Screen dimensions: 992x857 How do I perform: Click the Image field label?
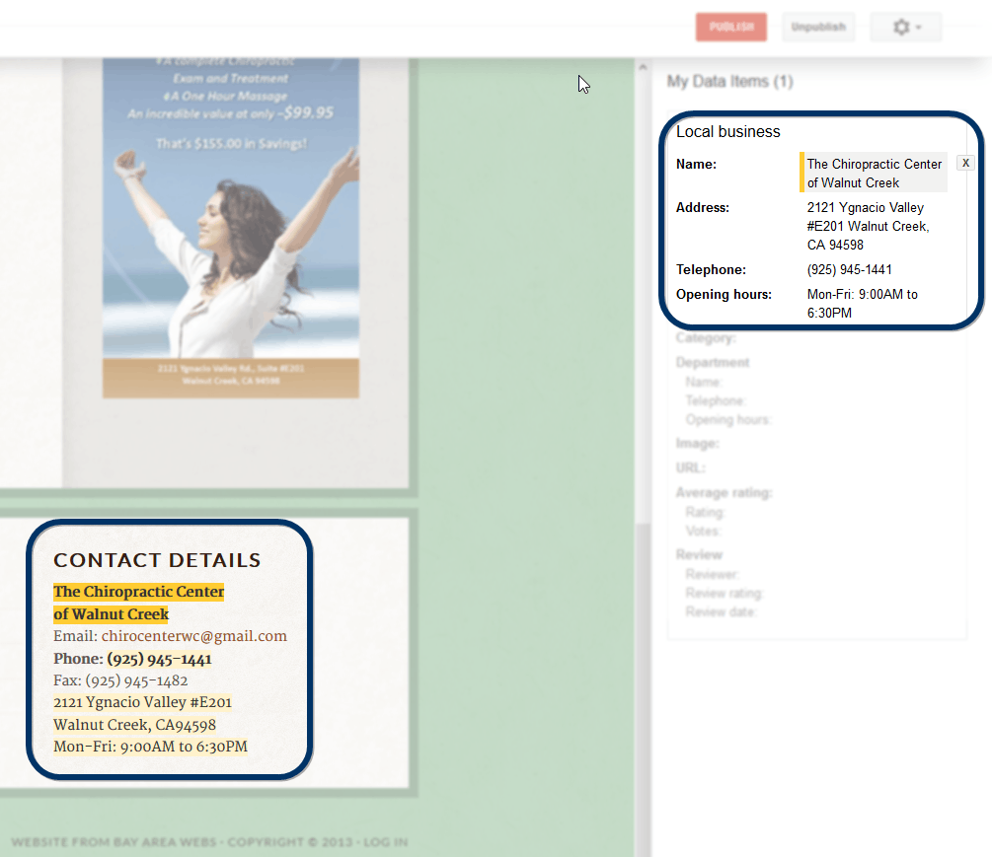pyautogui.click(x=697, y=443)
